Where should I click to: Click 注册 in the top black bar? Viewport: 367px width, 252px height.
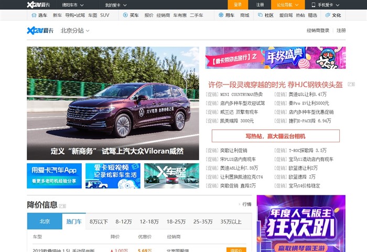(x=260, y=5)
